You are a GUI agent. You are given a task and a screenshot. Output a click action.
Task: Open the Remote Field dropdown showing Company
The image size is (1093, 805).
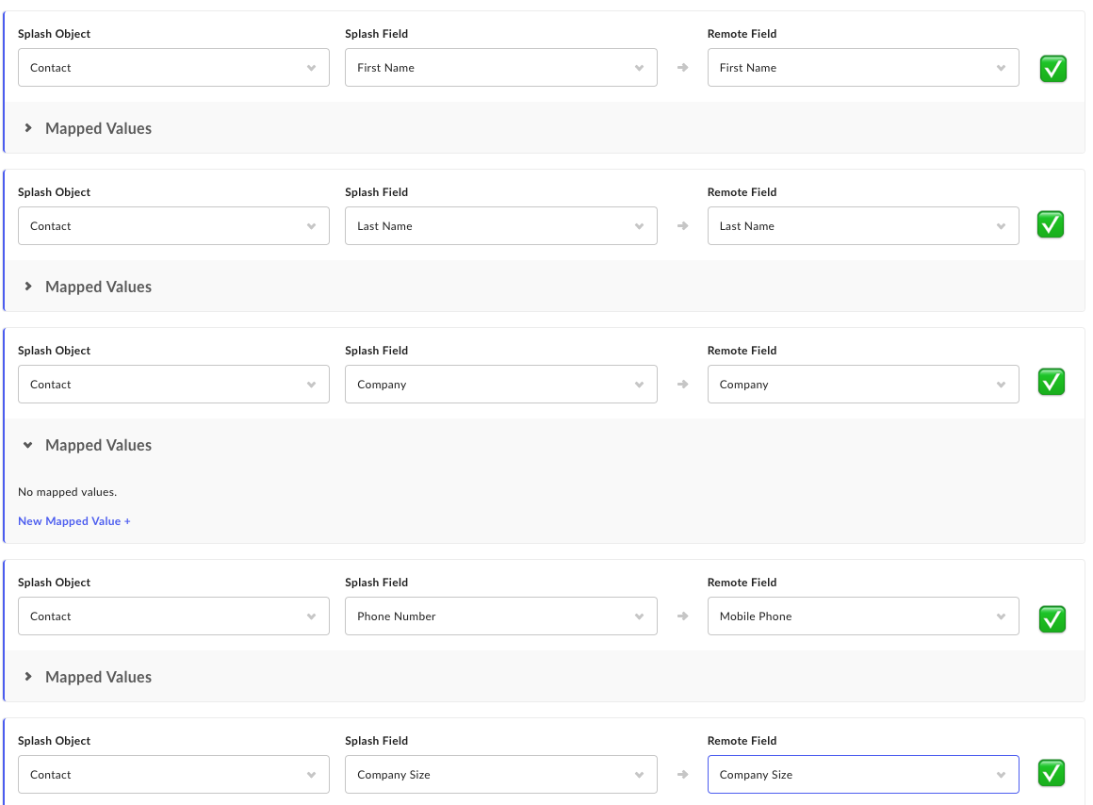tap(863, 385)
